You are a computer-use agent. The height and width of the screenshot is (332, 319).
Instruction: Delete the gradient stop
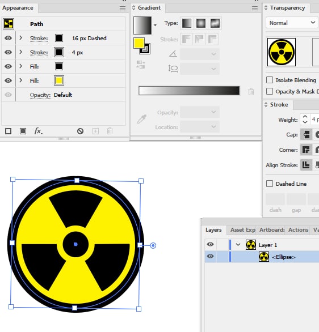(x=251, y=92)
